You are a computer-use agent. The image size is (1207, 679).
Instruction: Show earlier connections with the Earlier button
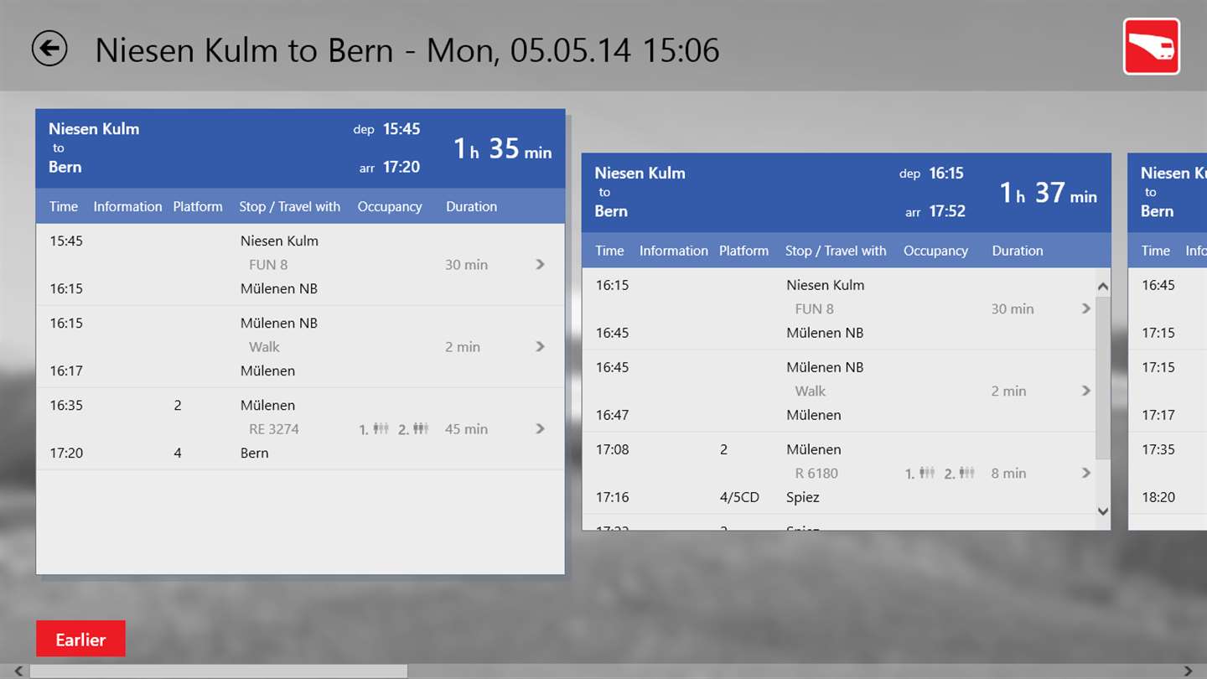[x=80, y=639]
